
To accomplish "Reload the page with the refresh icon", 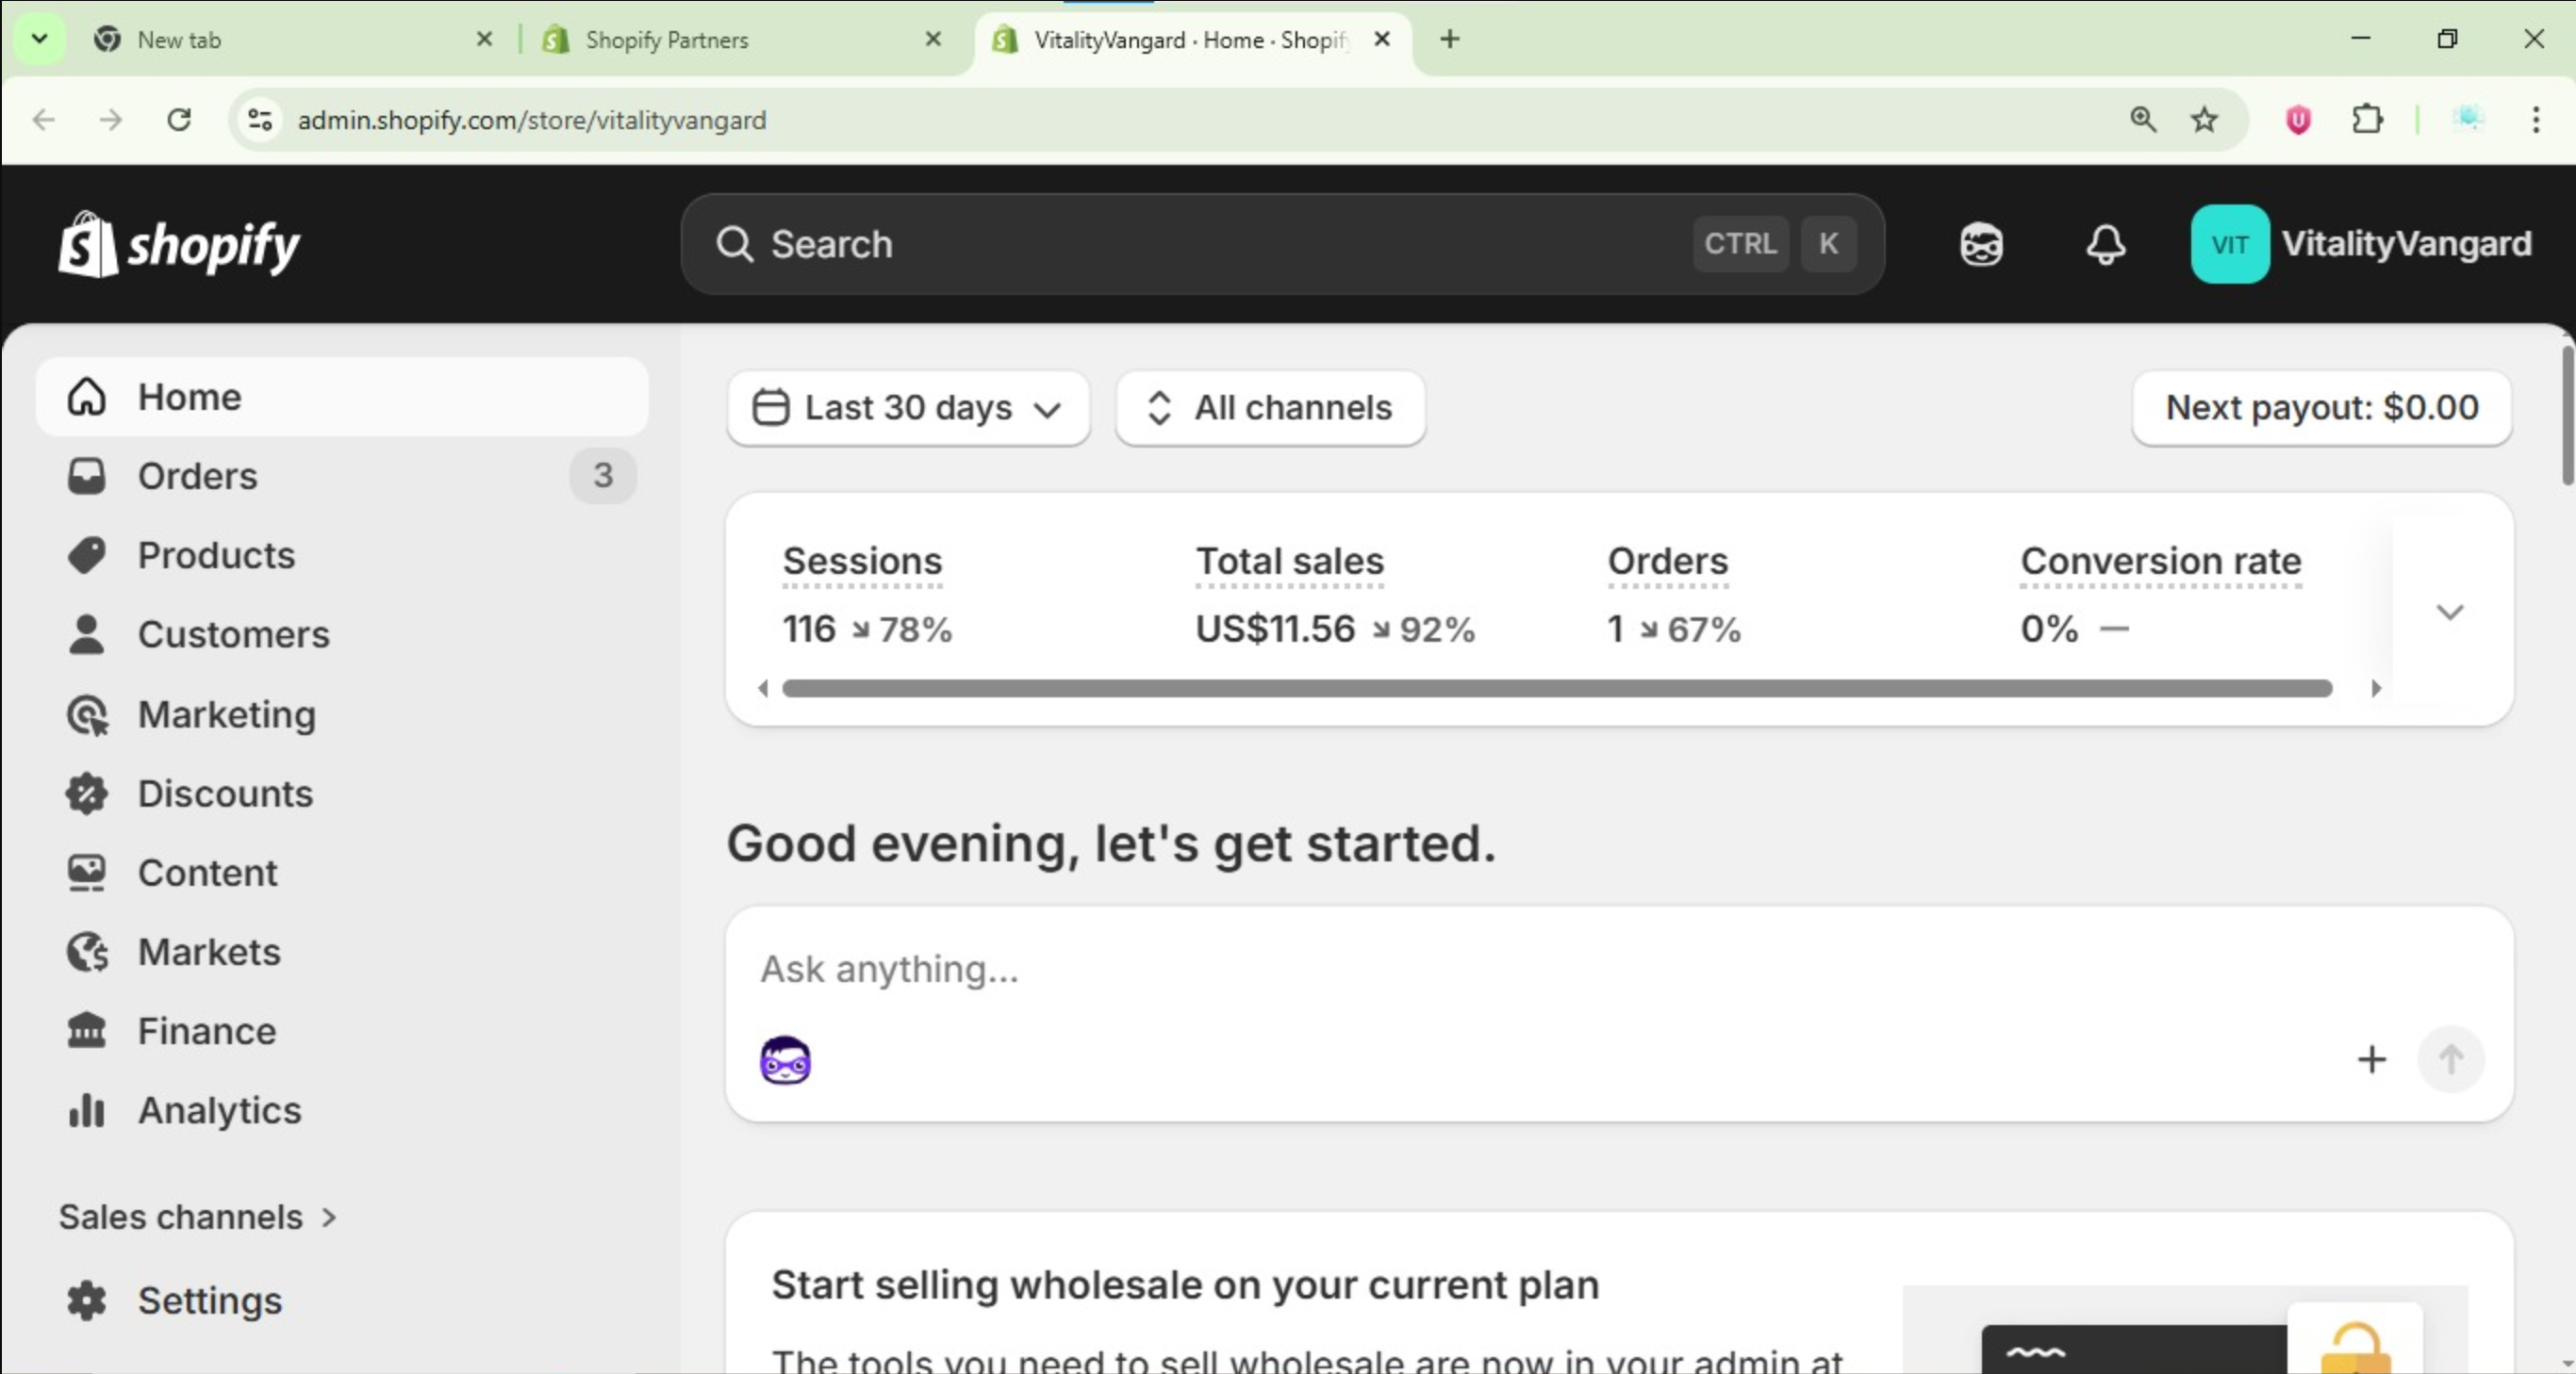I will tap(179, 120).
